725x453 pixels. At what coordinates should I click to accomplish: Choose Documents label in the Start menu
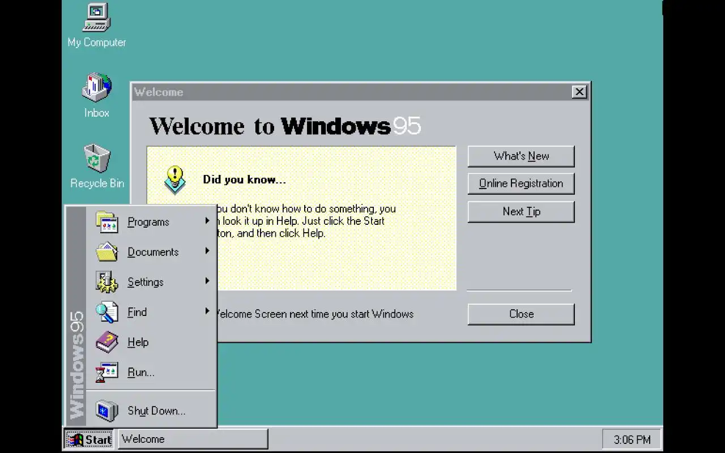(153, 252)
